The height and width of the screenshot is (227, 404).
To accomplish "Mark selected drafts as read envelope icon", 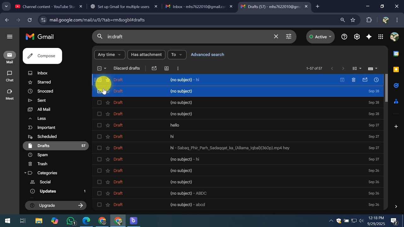I will coord(154,68).
